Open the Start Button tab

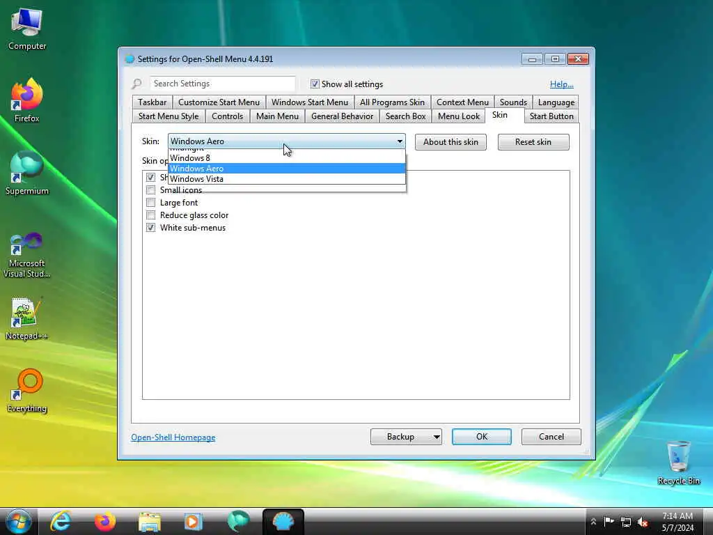click(x=551, y=116)
